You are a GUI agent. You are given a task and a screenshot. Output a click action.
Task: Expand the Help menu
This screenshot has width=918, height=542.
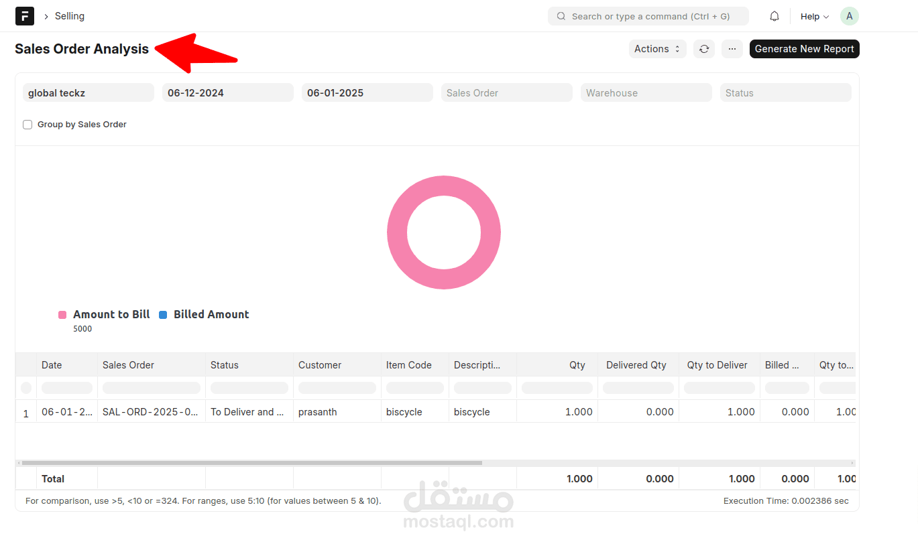click(x=815, y=16)
